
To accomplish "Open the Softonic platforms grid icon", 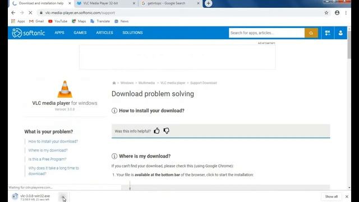I will 328,33.
